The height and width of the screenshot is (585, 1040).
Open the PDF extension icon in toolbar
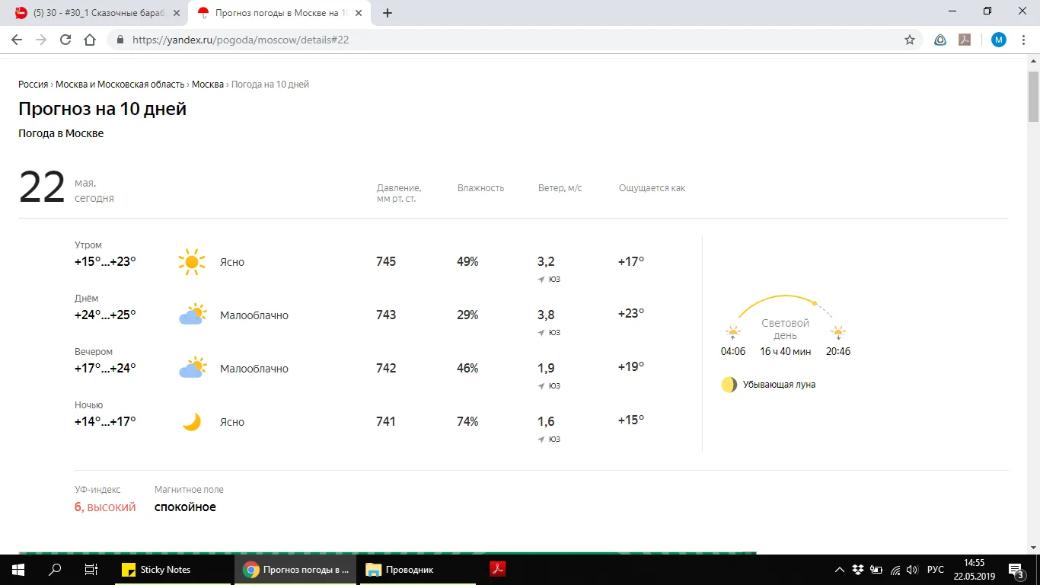click(965, 40)
